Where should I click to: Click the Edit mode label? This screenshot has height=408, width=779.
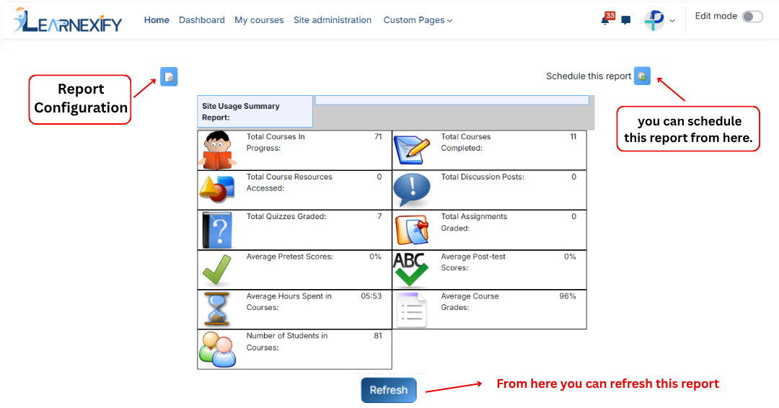coord(716,16)
